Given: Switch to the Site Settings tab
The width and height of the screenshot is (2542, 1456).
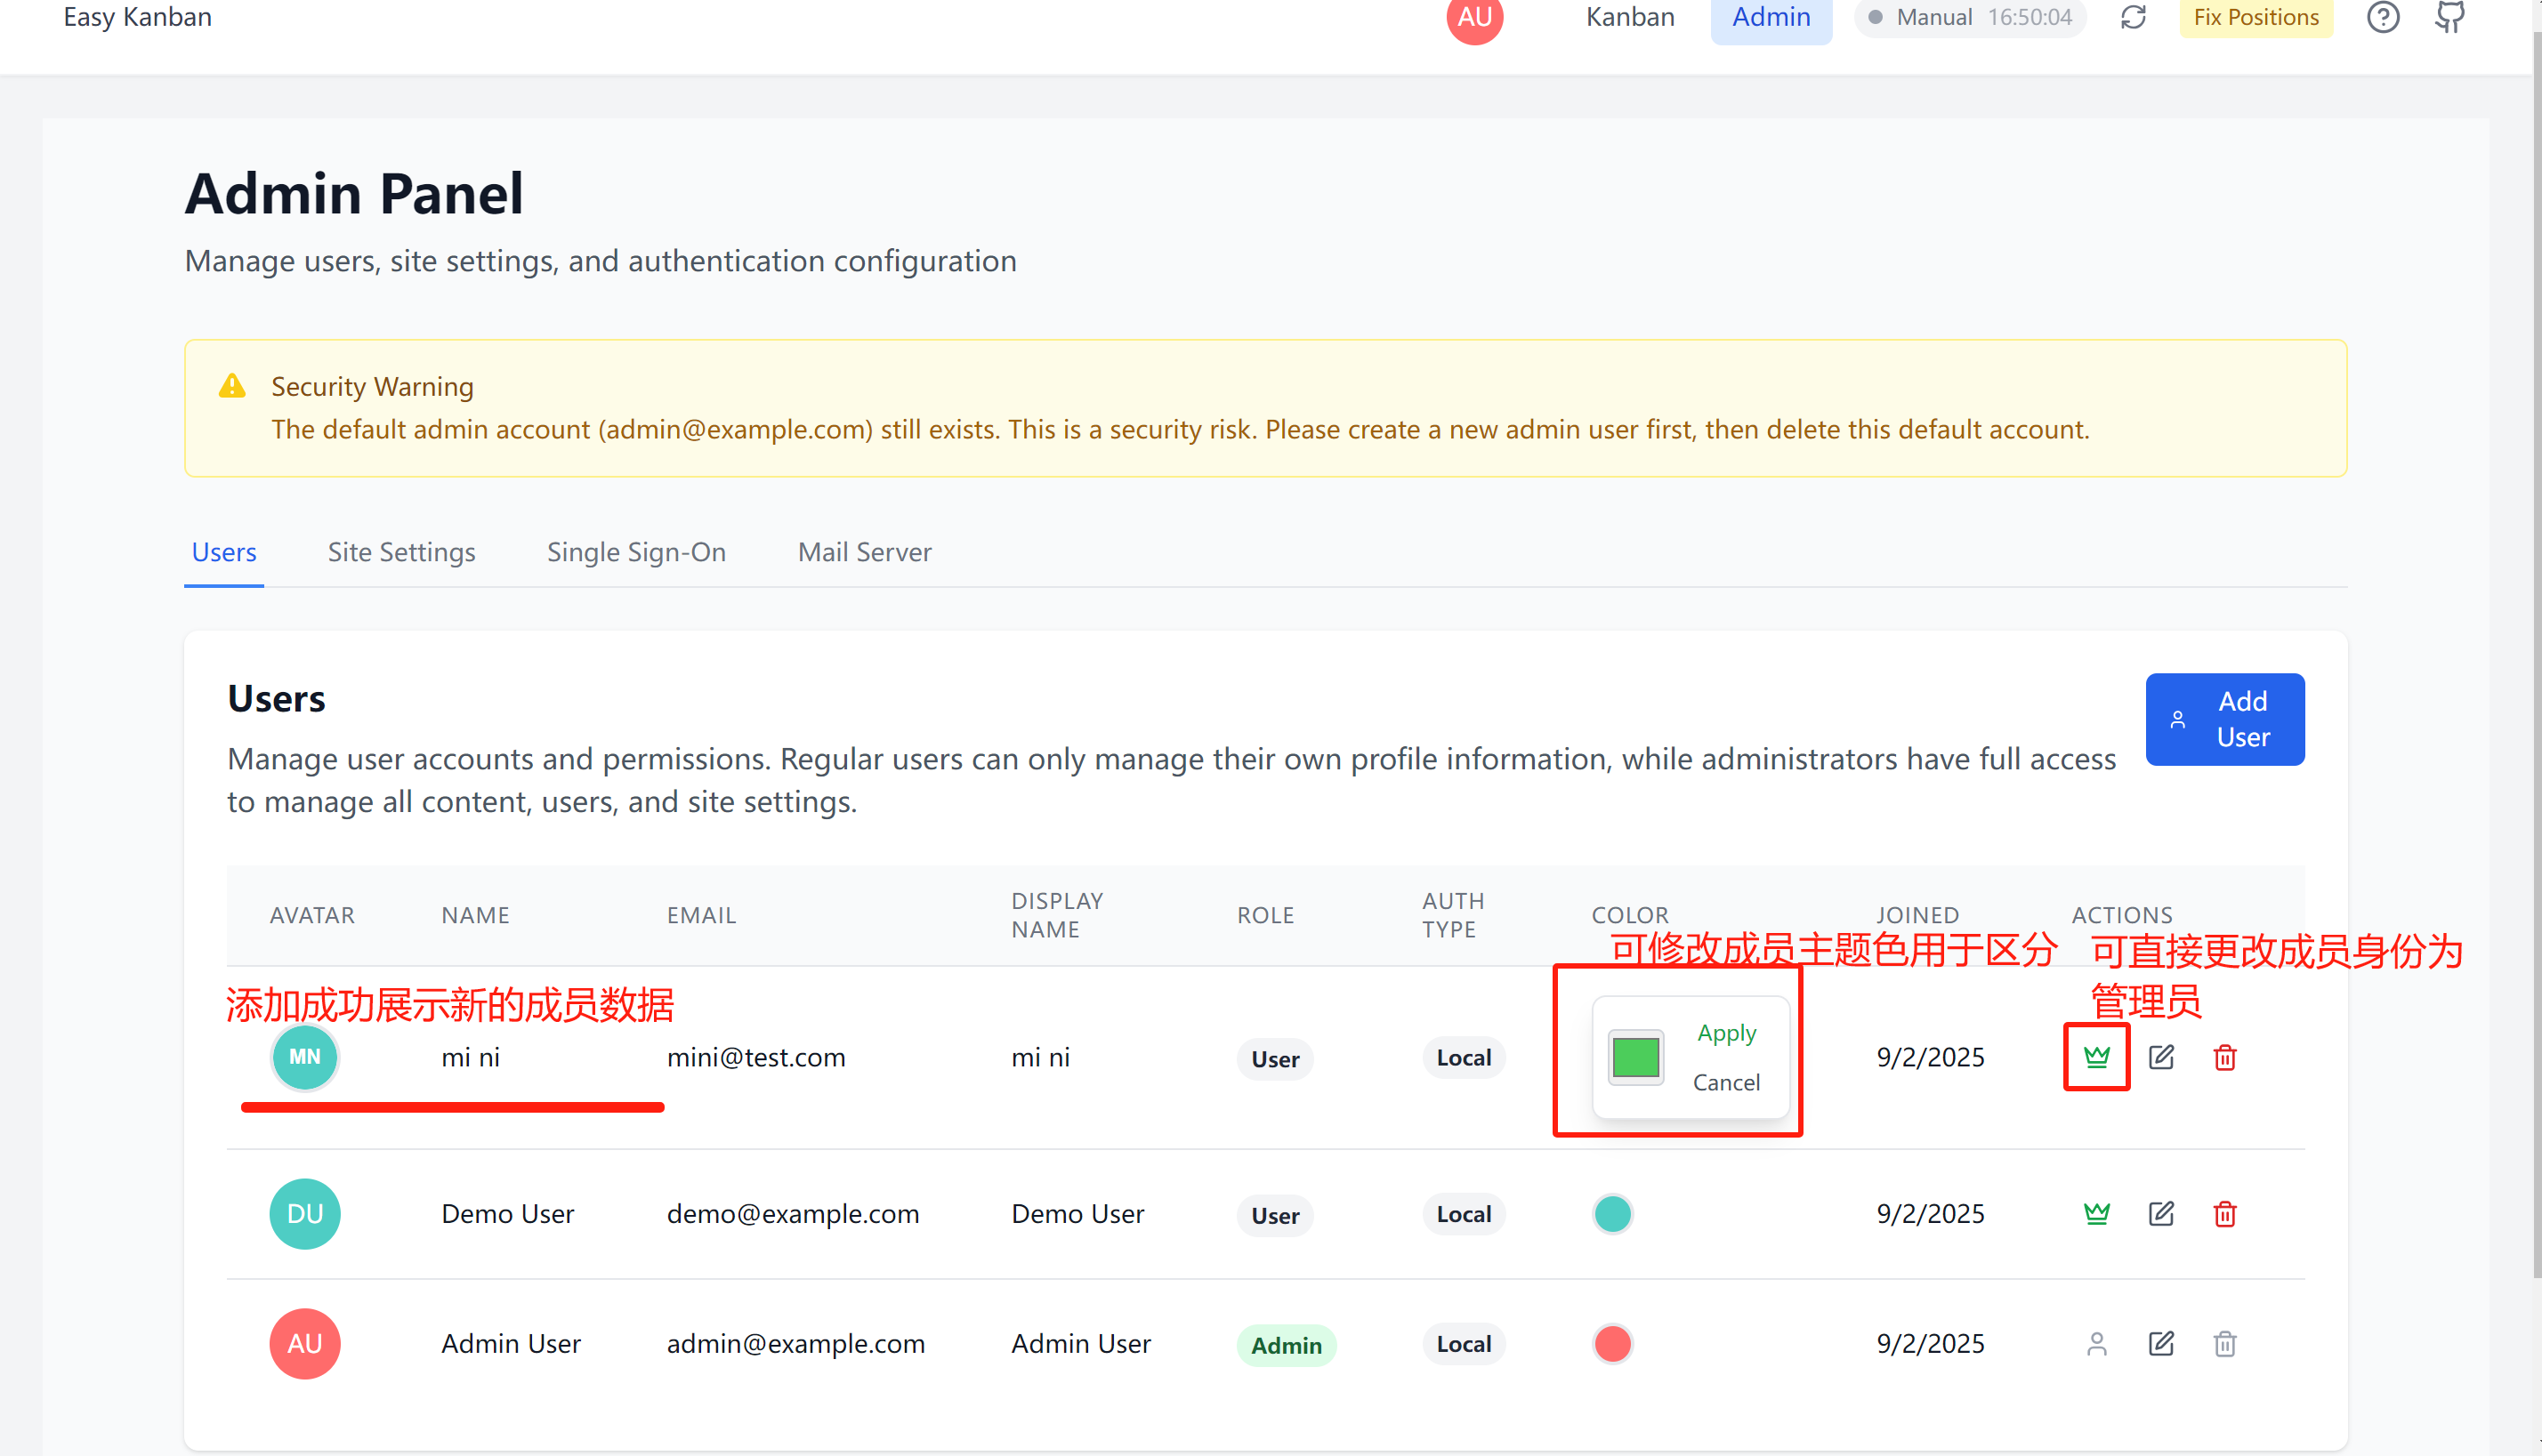Looking at the screenshot, I should click(401, 552).
